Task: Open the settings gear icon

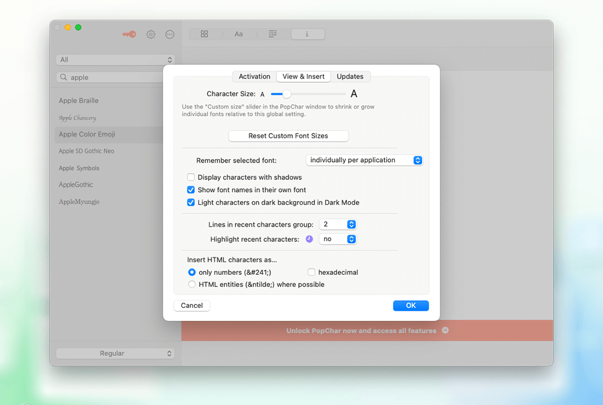Action: click(151, 34)
